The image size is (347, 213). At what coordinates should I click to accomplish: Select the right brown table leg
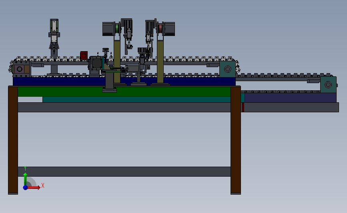click(x=236, y=140)
